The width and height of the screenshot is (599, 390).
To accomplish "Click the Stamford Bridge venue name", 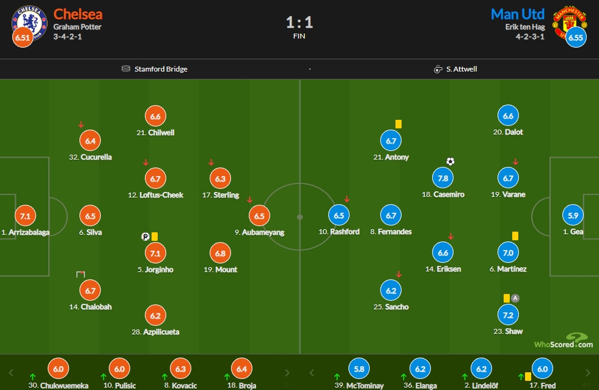I will tap(161, 69).
